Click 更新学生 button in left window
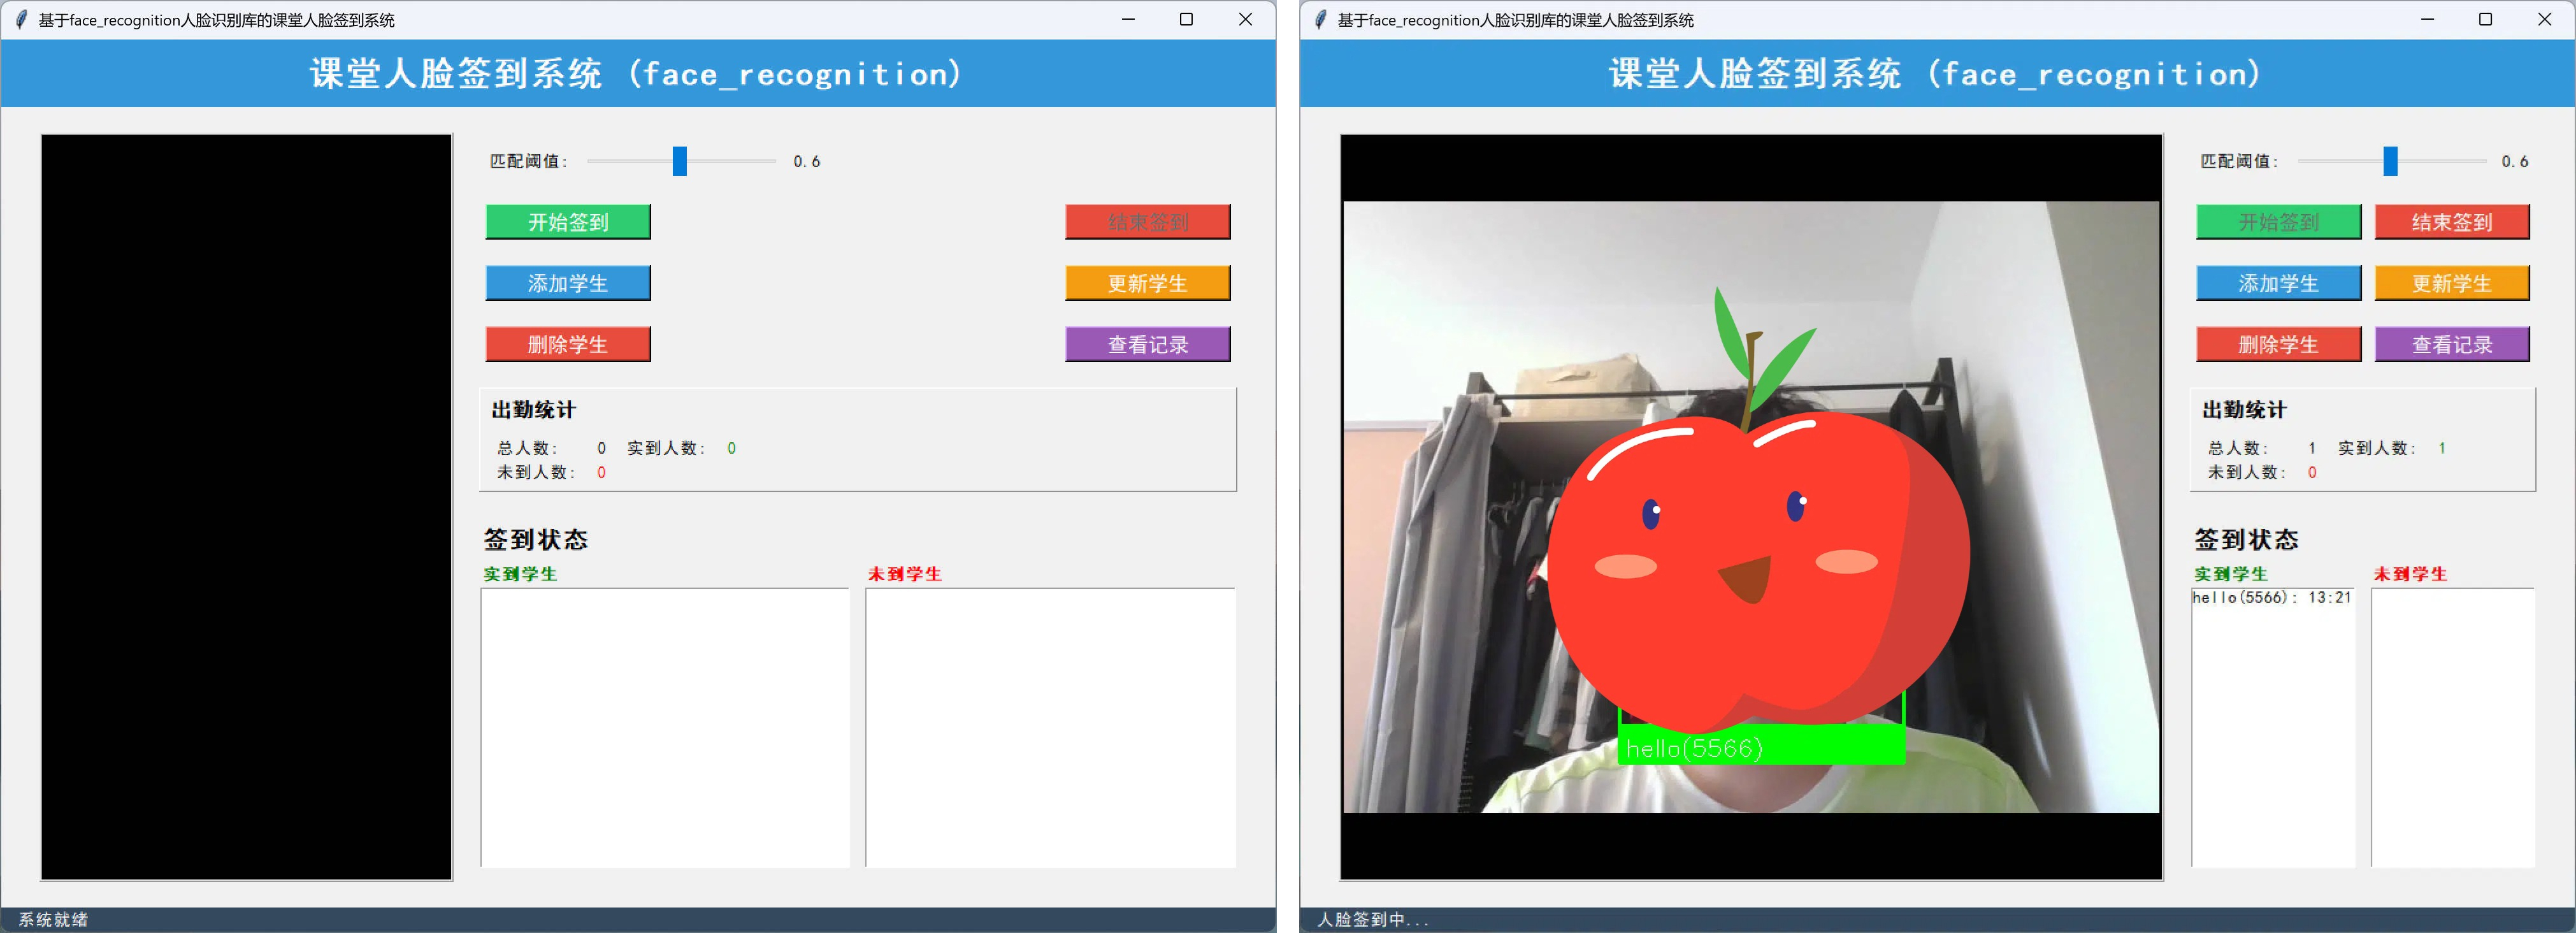2576x933 pixels. click(1148, 283)
